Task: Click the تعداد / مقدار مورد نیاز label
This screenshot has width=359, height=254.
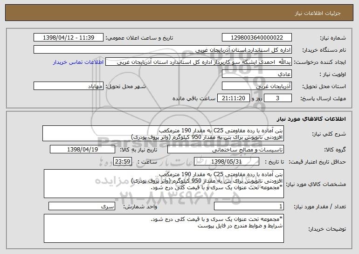Action: (x=320, y=206)
